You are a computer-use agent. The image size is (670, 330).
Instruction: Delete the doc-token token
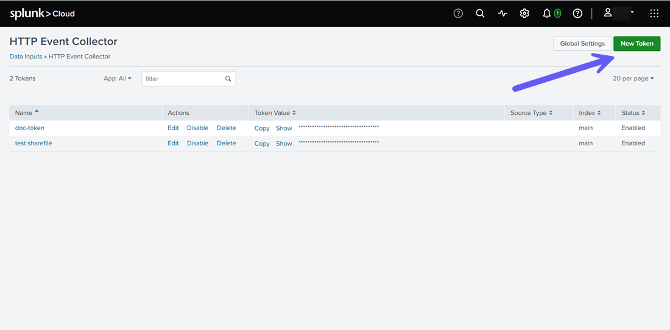[226, 128]
